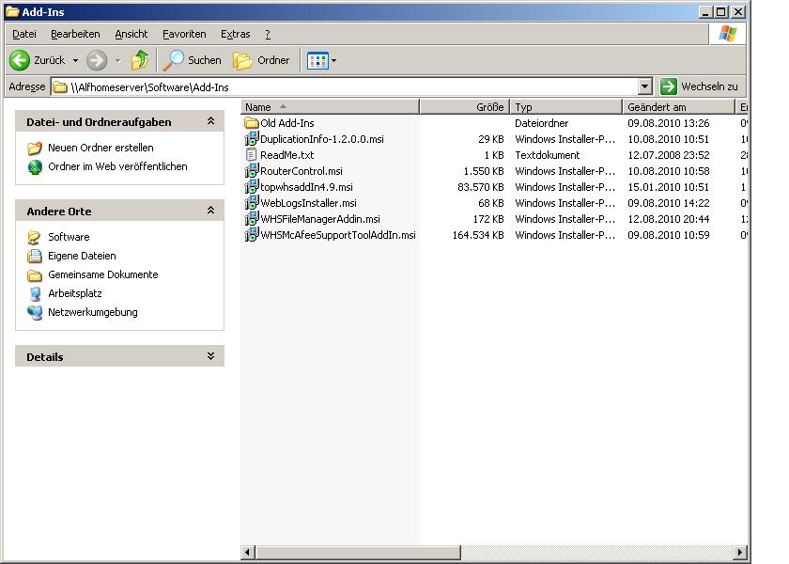Click the Eigene Dateien icon

pos(35,256)
